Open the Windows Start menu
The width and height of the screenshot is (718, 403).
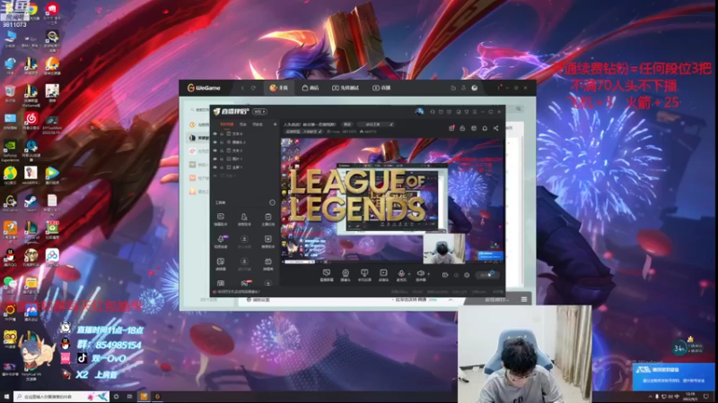(x=6, y=396)
